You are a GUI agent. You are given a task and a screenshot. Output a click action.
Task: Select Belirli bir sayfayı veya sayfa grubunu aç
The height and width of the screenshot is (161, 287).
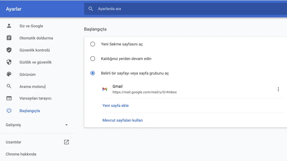(93, 73)
